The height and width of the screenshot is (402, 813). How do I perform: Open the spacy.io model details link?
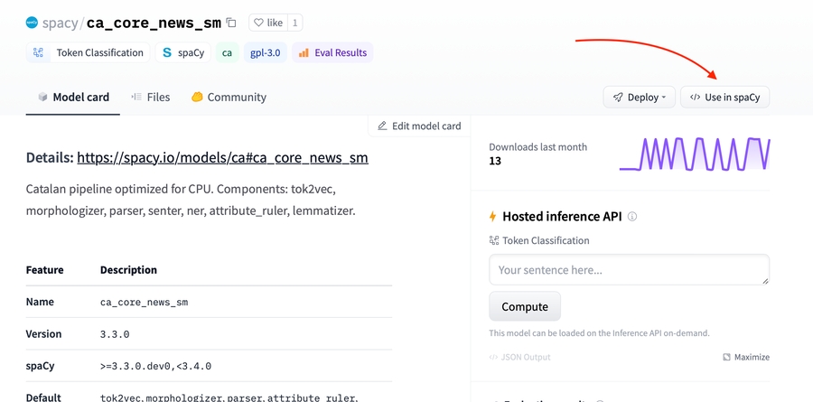coord(222,157)
